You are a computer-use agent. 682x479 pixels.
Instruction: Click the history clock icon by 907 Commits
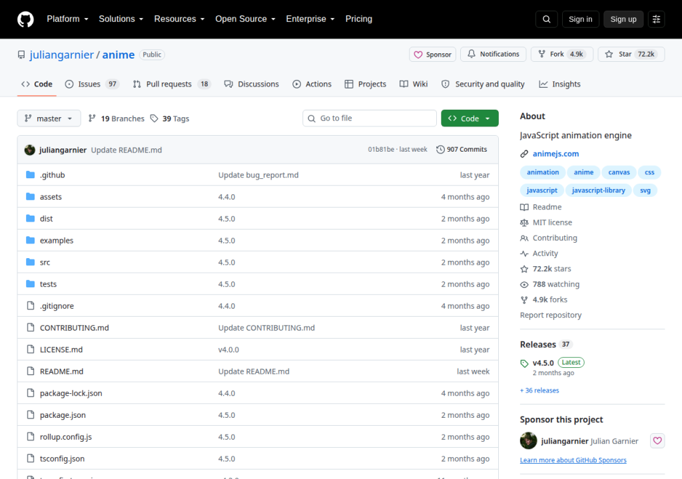tap(440, 150)
